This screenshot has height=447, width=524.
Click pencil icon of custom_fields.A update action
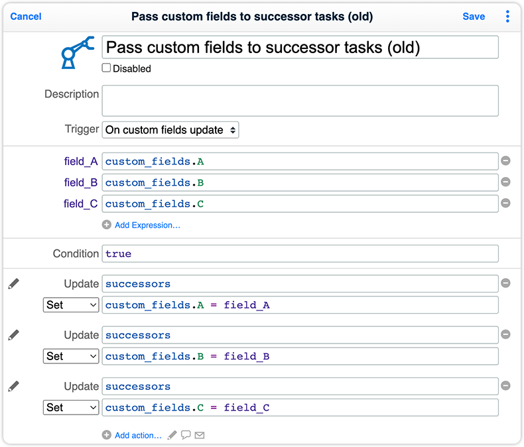14,284
